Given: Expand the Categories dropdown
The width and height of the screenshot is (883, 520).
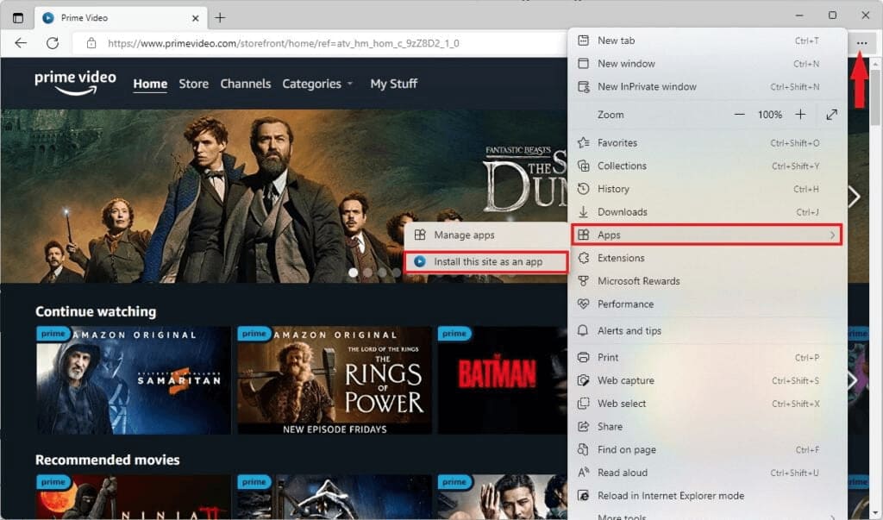Looking at the screenshot, I should pos(317,84).
